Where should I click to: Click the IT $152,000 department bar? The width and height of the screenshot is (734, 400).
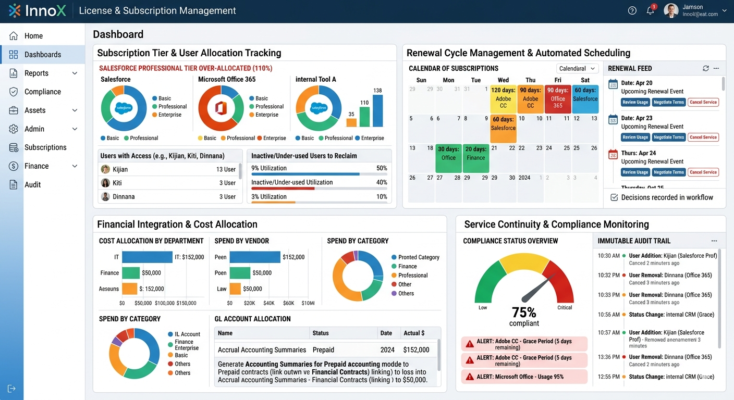(x=147, y=257)
